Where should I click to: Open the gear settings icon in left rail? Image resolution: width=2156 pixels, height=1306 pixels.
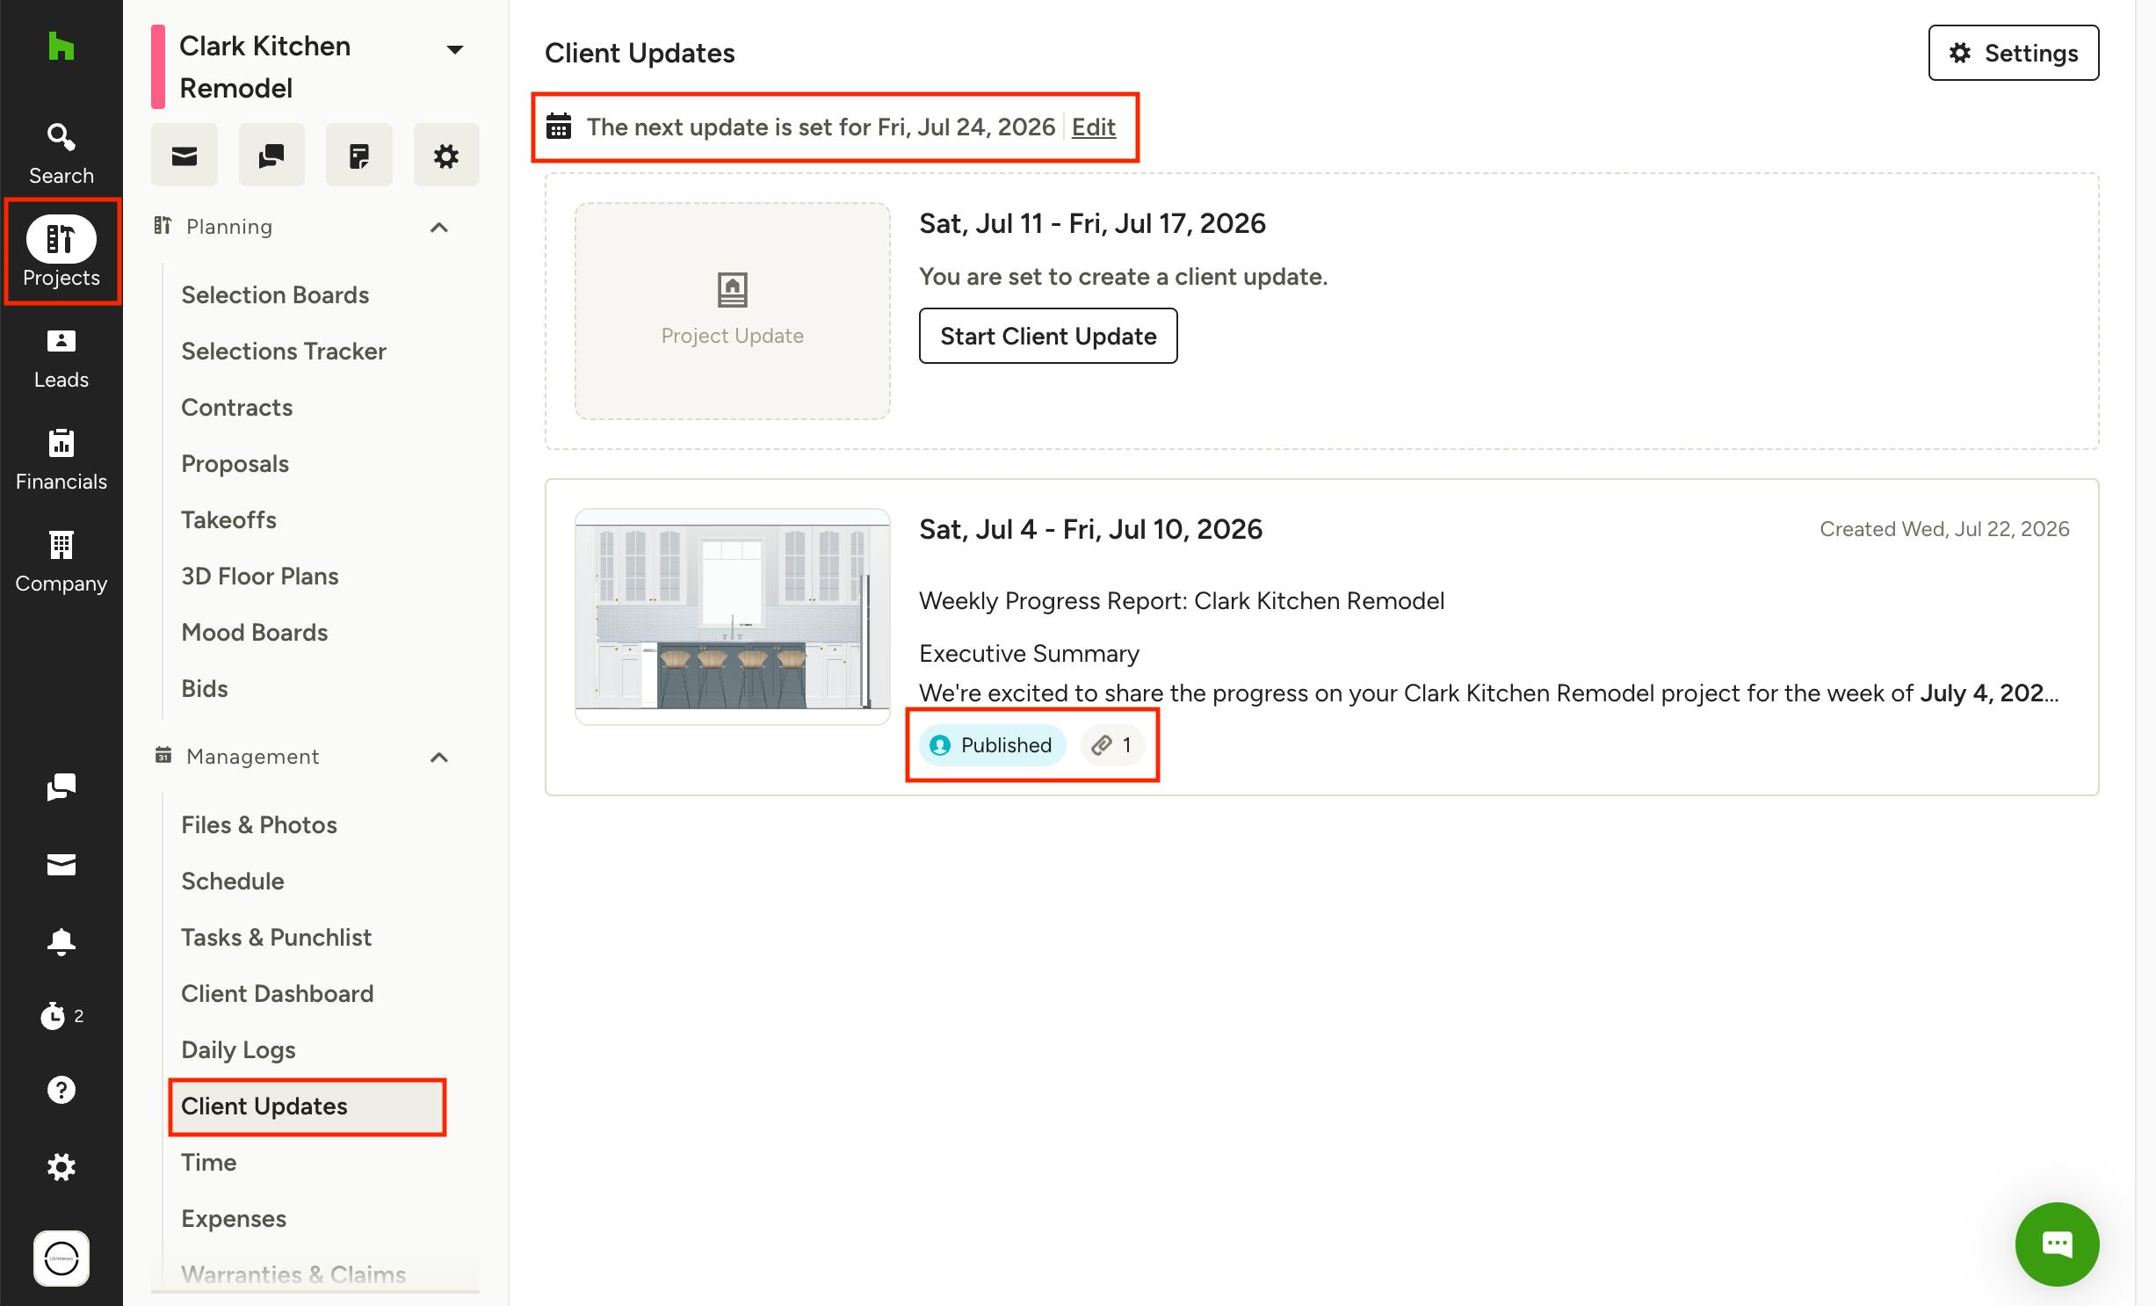(x=61, y=1167)
